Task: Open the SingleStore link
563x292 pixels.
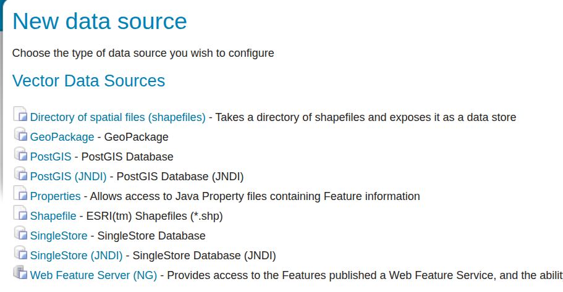Action: (59, 236)
